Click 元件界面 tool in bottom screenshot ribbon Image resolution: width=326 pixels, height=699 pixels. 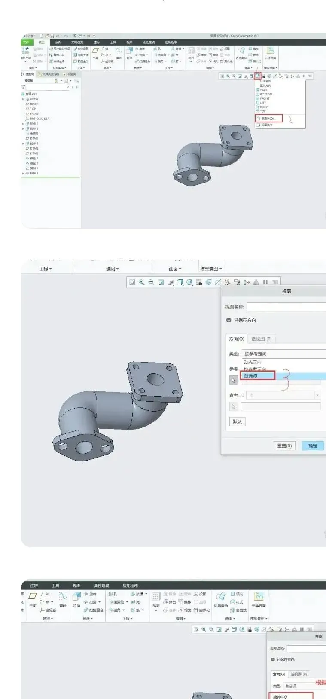pos(259,600)
